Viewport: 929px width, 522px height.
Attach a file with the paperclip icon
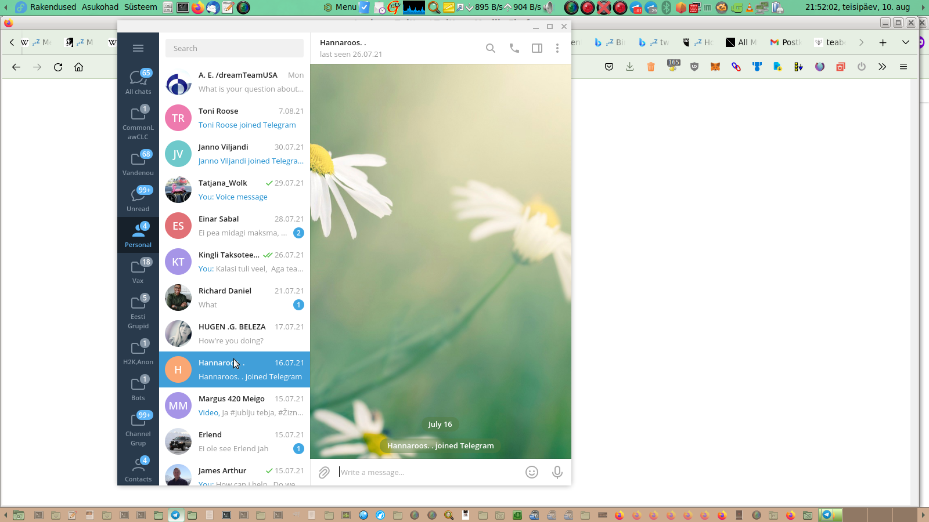324,472
